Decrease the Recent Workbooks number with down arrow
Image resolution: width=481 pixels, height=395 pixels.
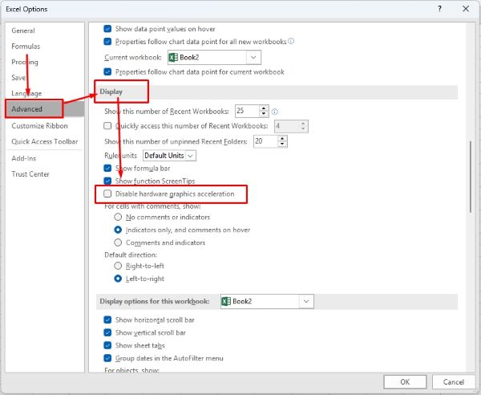pos(264,114)
